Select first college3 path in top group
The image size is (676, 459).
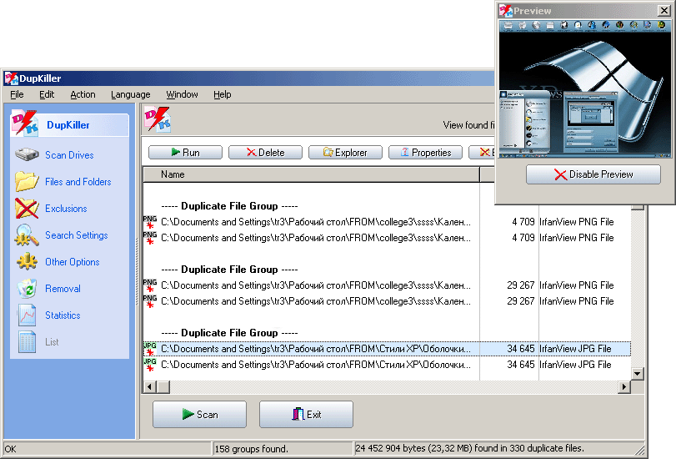point(316,222)
